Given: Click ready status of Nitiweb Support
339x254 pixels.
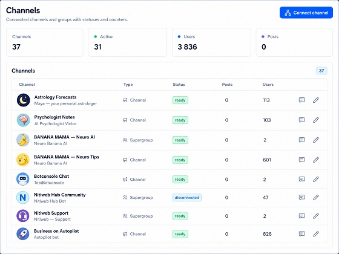Looking at the screenshot, I should coord(180,216).
